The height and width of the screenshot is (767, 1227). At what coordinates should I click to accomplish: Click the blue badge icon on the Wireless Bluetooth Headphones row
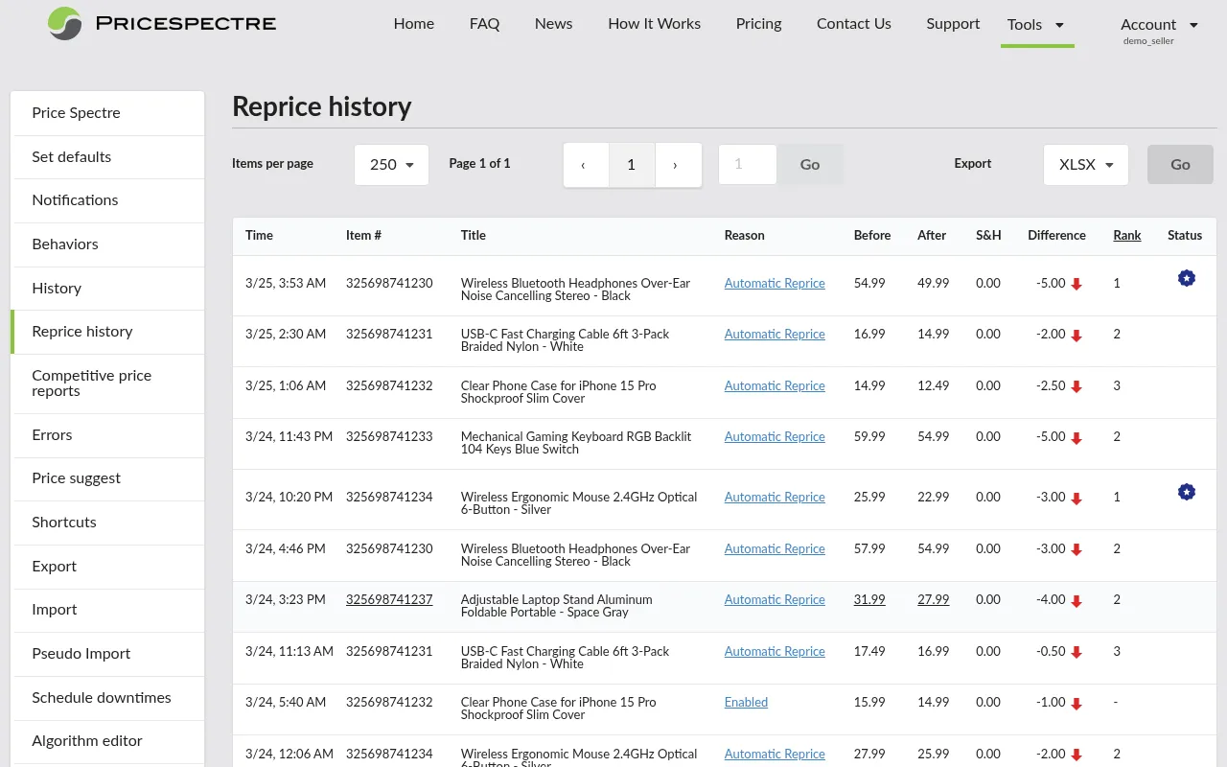point(1186,278)
